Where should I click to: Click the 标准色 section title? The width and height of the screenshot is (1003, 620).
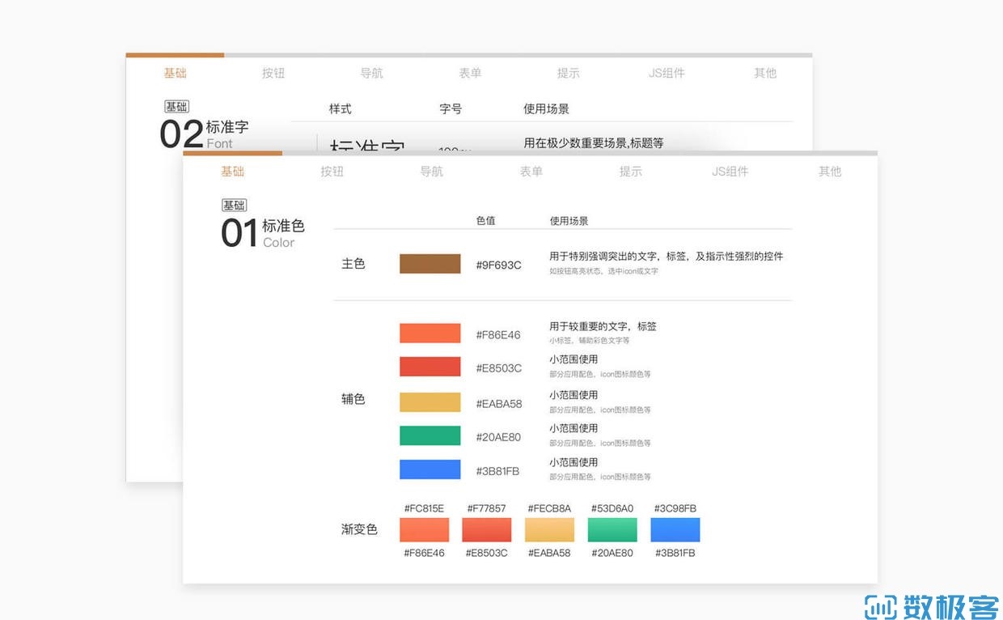tap(283, 226)
